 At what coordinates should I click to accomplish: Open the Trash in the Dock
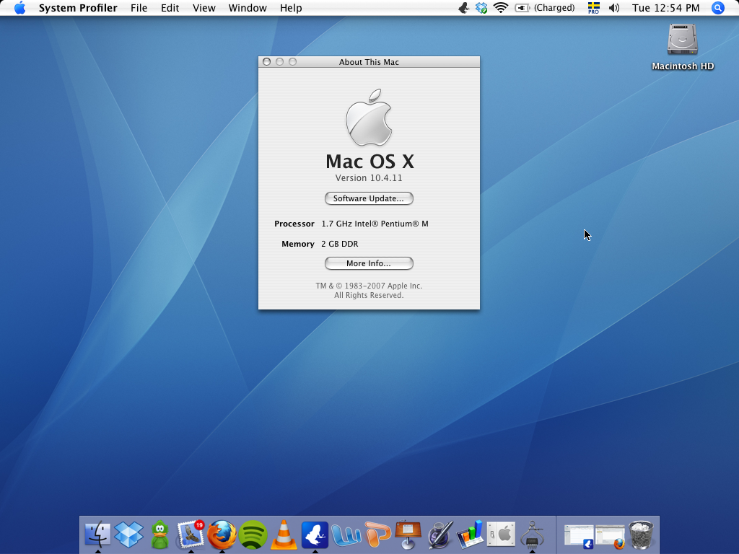(x=642, y=535)
